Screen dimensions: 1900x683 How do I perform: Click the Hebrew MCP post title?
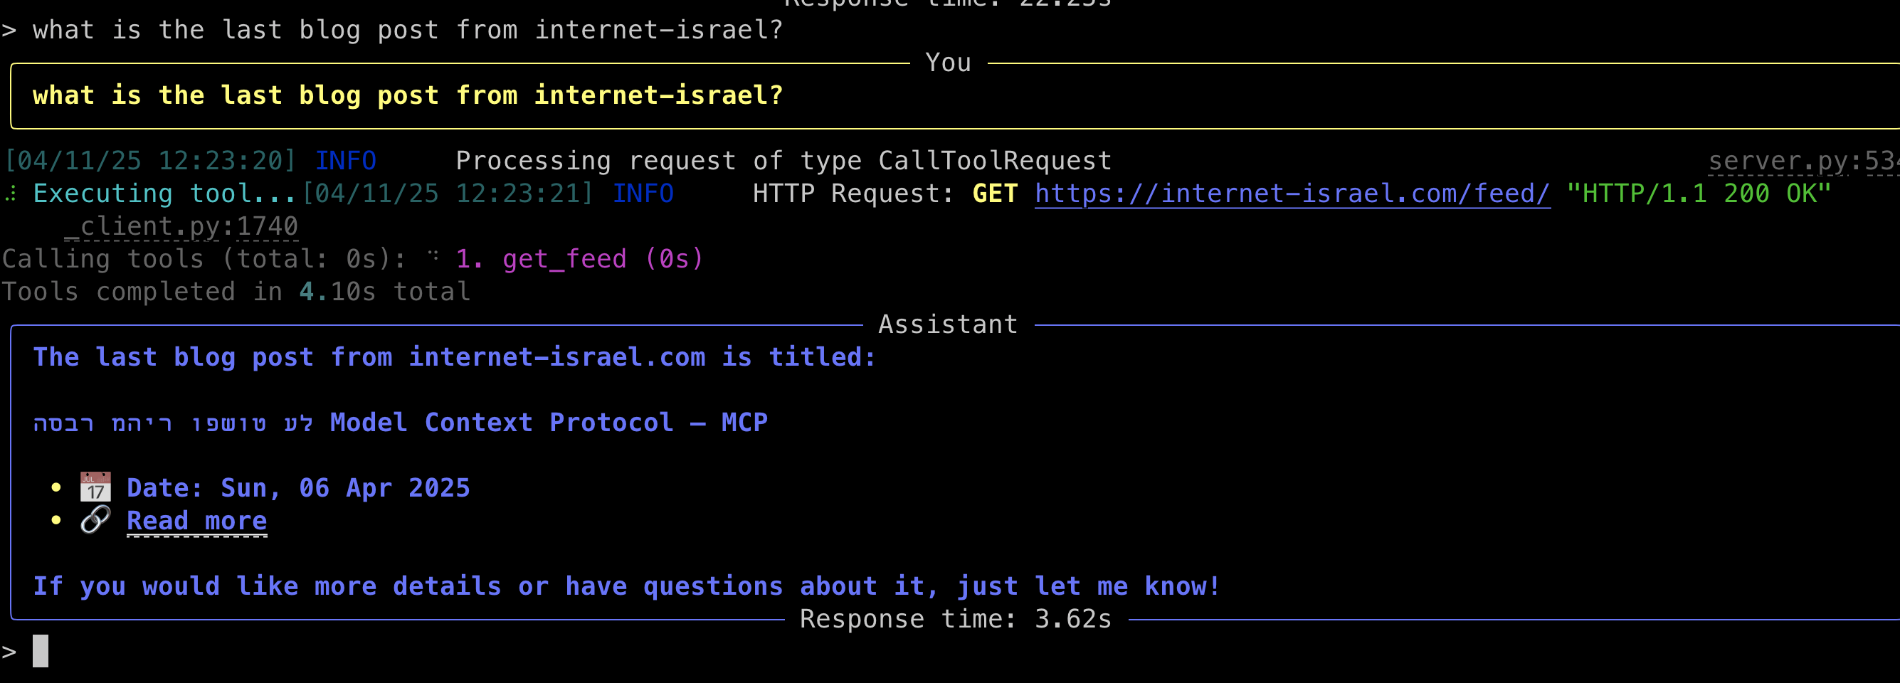[401, 423]
